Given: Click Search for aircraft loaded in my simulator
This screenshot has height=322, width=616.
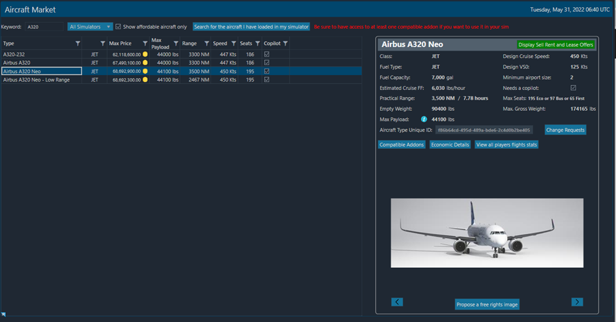Looking at the screenshot, I should click(x=251, y=27).
